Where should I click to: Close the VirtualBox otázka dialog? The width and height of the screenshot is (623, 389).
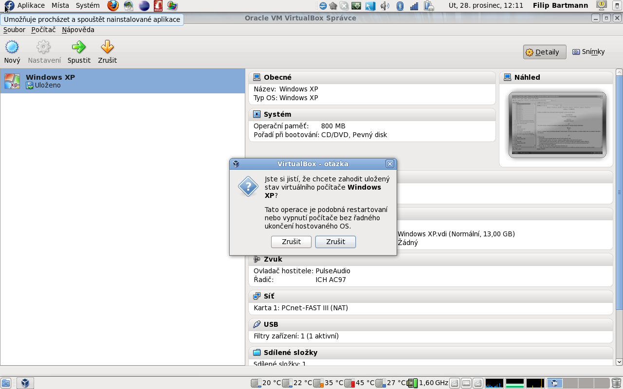[389, 164]
